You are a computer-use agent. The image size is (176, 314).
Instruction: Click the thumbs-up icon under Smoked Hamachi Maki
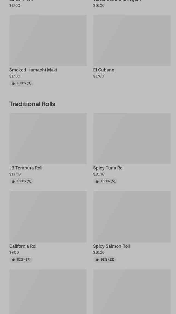[x=13, y=83]
